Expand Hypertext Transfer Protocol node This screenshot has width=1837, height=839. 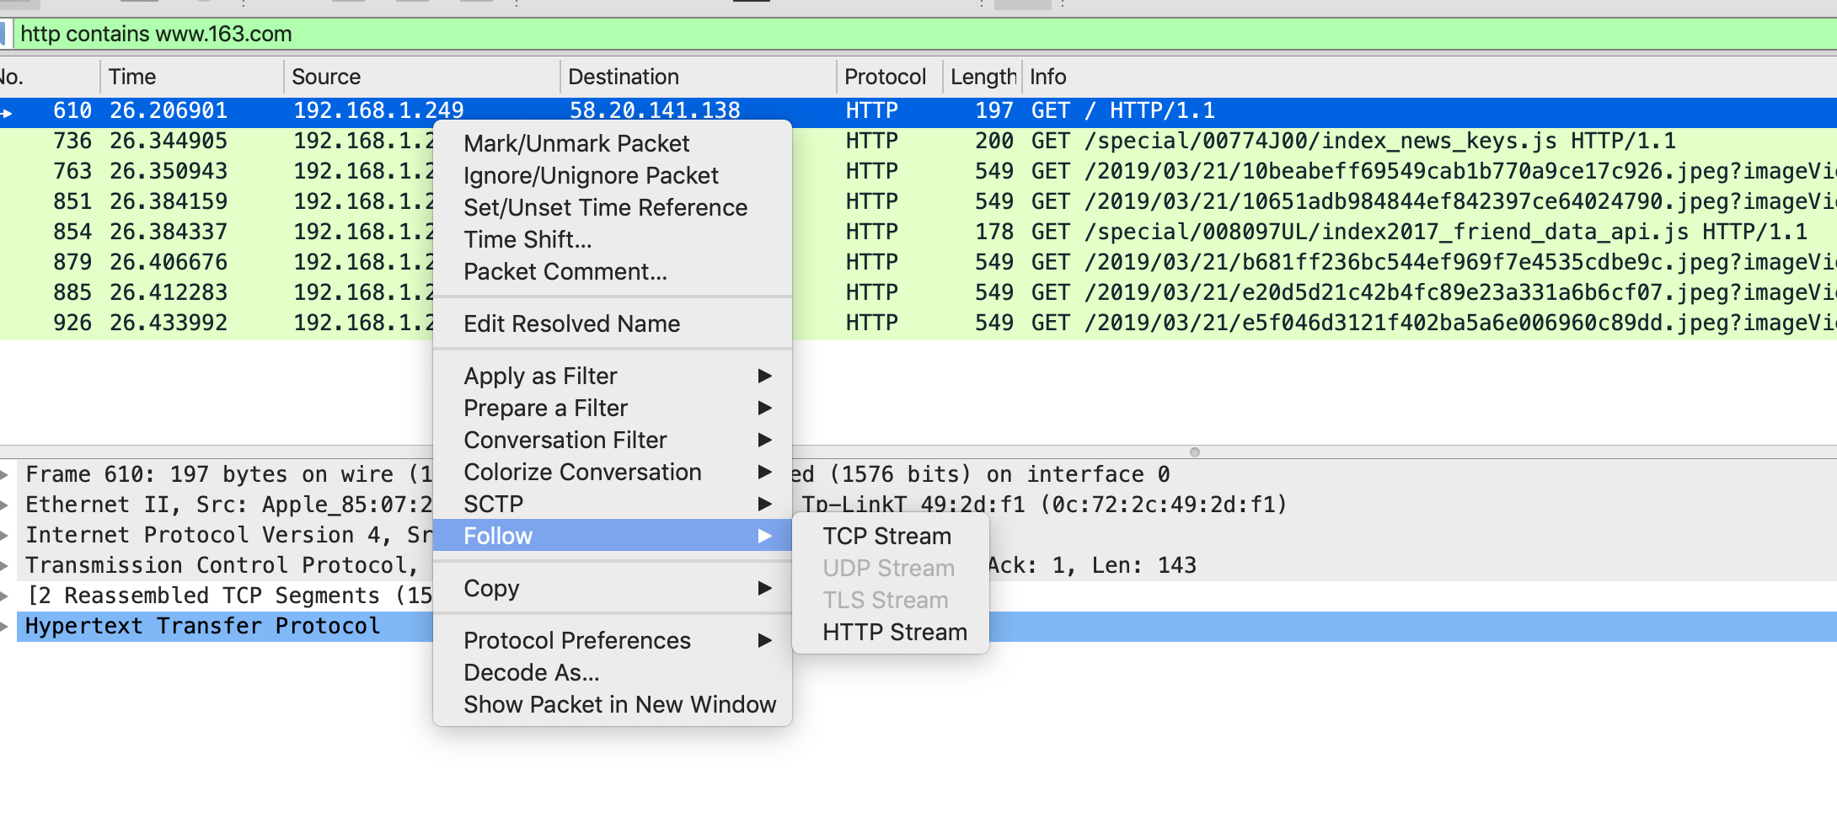point(5,626)
